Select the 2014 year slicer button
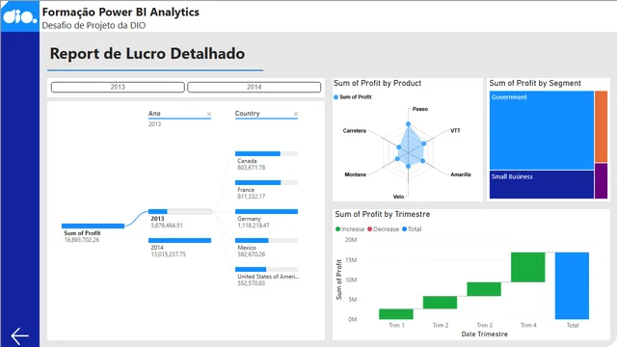The image size is (617, 347). (255, 87)
